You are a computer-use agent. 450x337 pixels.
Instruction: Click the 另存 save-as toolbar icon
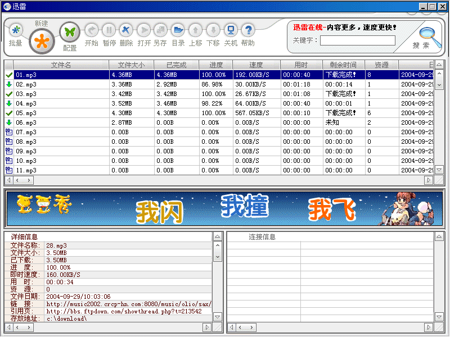pyautogui.click(x=161, y=30)
